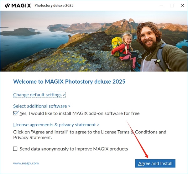
Task: Expand Select additional software section
Action: coord(42,106)
